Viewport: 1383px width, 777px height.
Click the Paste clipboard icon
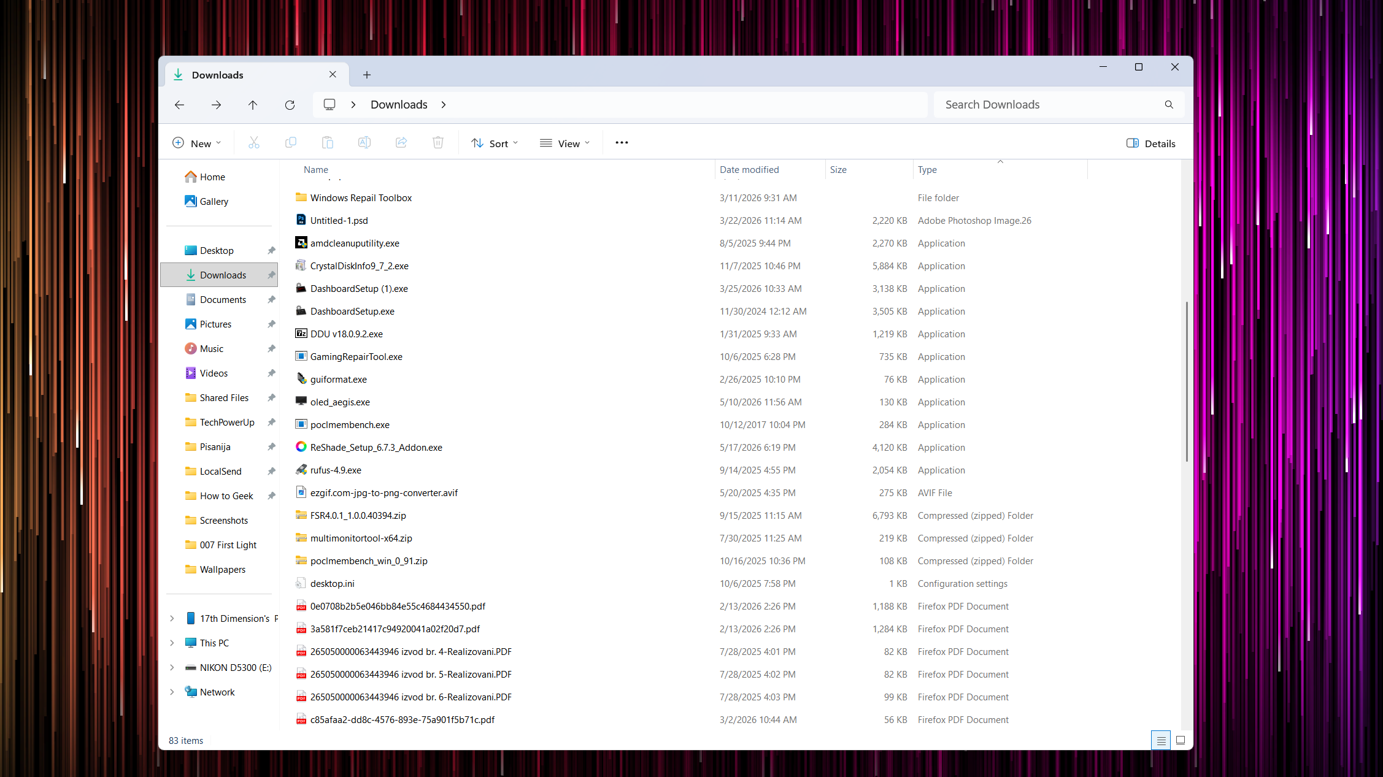(328, 143)
